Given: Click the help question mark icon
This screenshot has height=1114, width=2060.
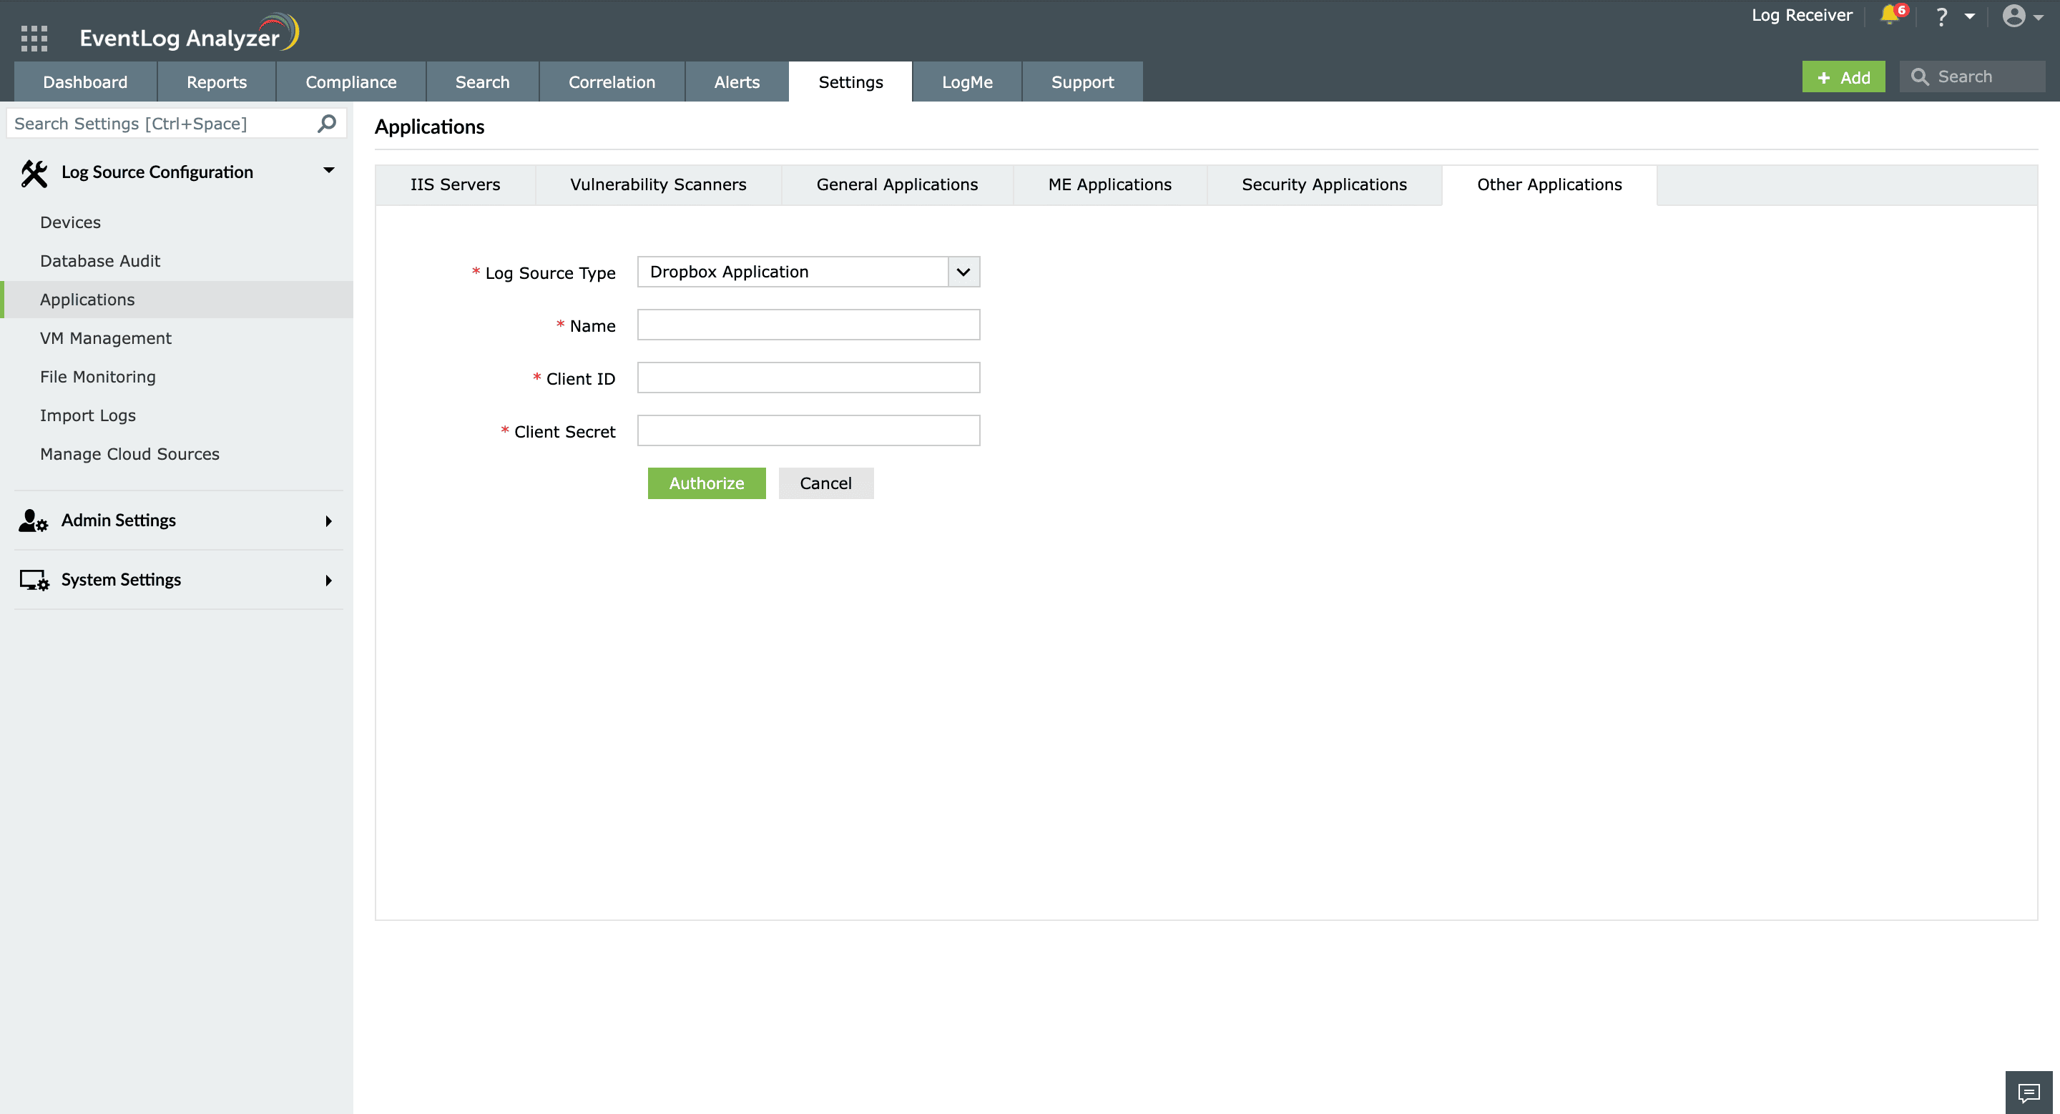Looking at the screenshot, I should pos(1941,16).
